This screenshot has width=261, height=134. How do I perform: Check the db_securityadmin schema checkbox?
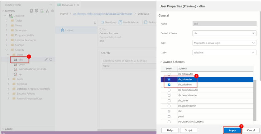[x=169, y=106]
